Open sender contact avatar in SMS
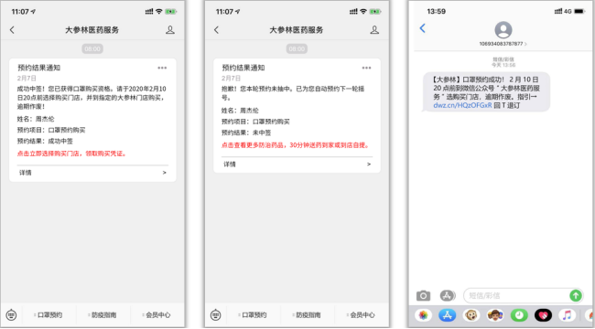This screenshot has height=329, width=595. [503, 30]
